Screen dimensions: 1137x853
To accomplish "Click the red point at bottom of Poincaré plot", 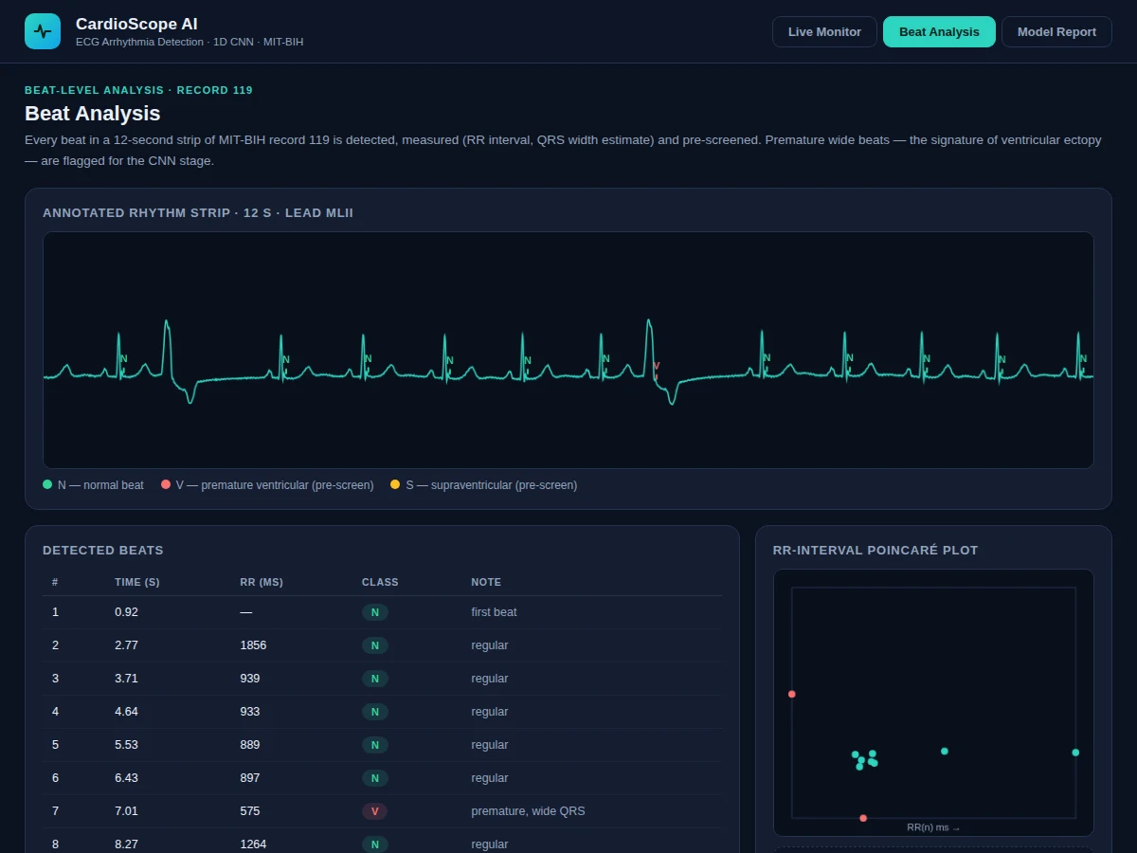I will coord(863,818).
